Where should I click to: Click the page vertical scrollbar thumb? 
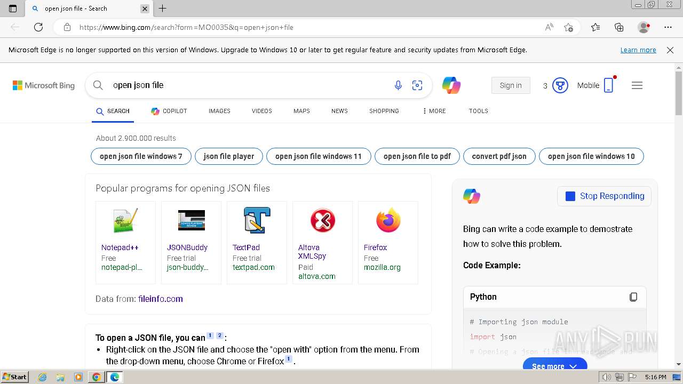pyautogui.click(x=679, y=93)
